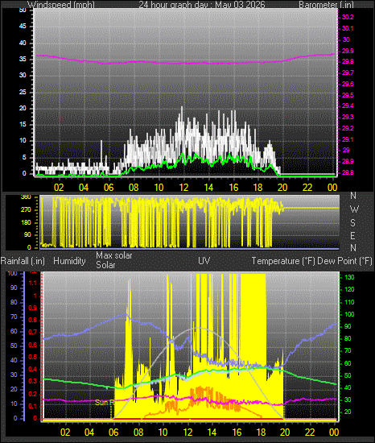Click the '24 hour graph day : May 03 2026' title
Image resolution: width=375 pixels, height=443 pixels.
(x=202, y=5)
